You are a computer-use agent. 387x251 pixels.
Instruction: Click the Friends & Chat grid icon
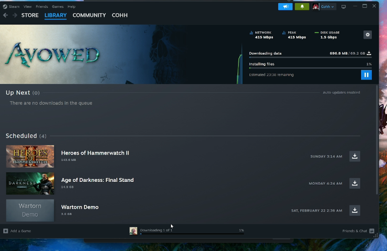point(372,231)
